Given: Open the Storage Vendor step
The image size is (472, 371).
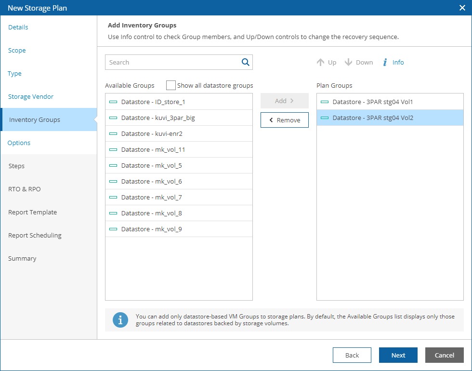Looking at the screenshot, I should [x=31, y=97].
